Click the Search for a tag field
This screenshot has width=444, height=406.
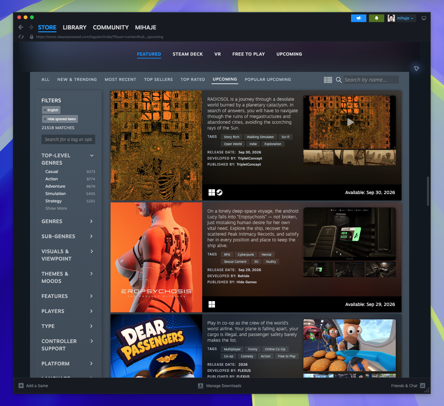coord(68,139)
